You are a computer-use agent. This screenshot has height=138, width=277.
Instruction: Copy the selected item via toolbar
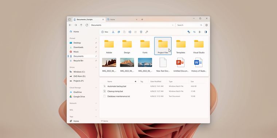tap(119, 32)
